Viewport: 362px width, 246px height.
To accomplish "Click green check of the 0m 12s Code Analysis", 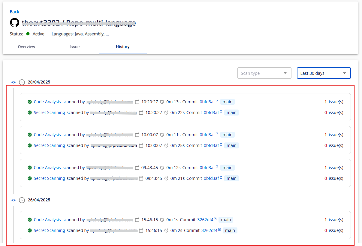I will (x=30, y=168).
